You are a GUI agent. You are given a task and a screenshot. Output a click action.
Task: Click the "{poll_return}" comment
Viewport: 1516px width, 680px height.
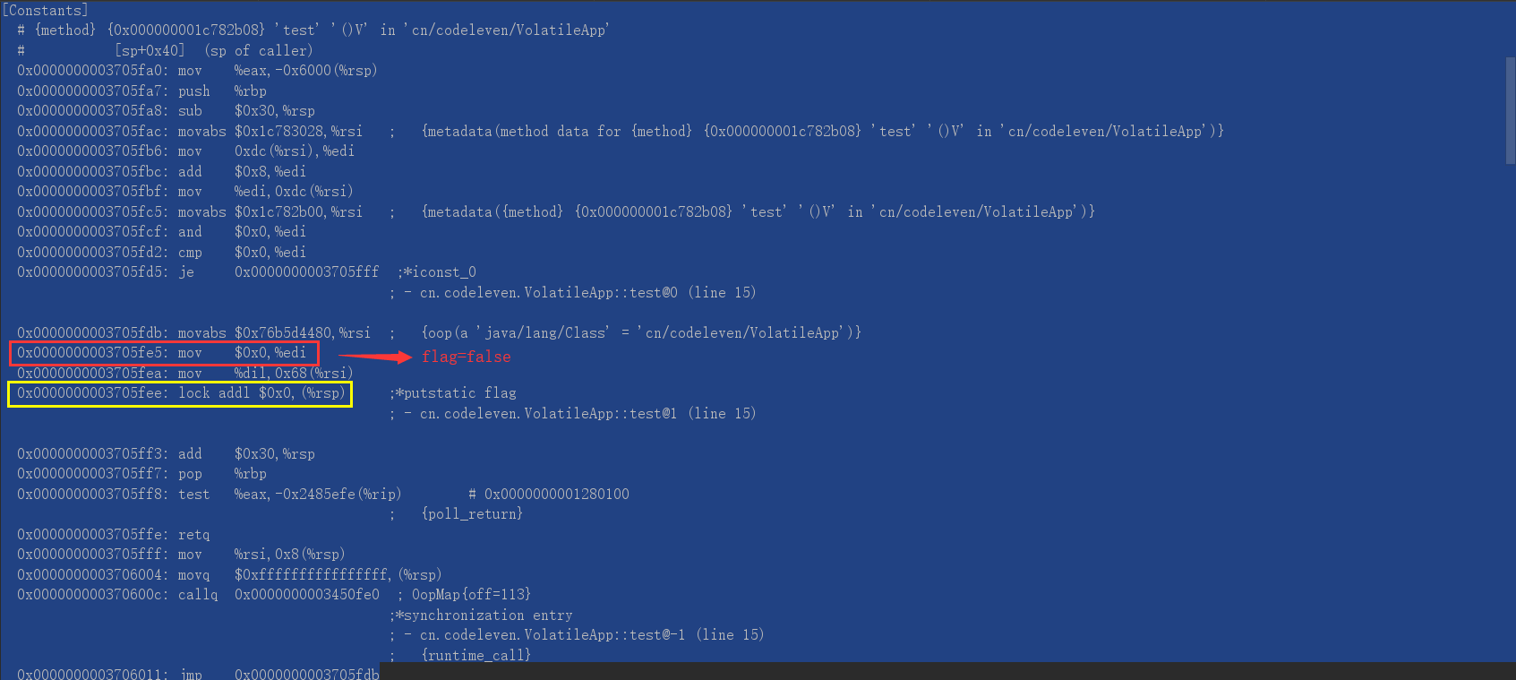pyautogui.click(x=472, y=514)
